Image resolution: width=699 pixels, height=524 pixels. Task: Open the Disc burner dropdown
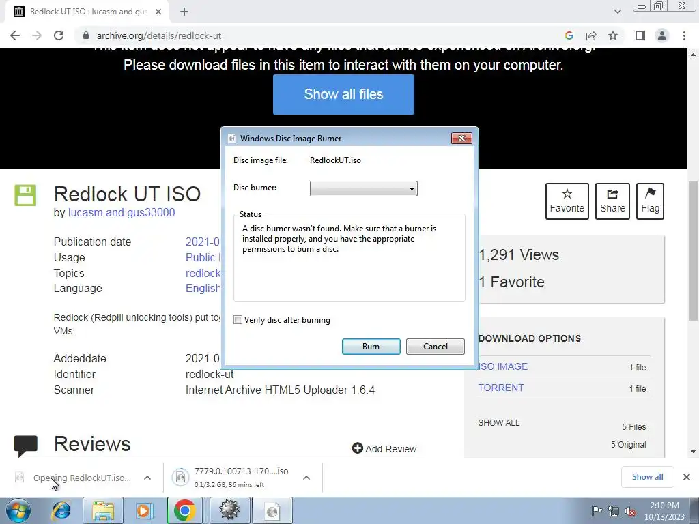tap(363, 188)
